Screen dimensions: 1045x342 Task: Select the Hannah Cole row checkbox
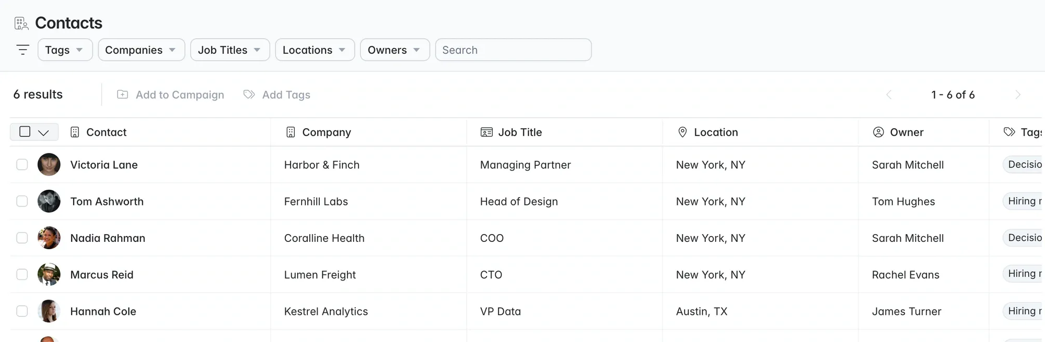(22, 311)
